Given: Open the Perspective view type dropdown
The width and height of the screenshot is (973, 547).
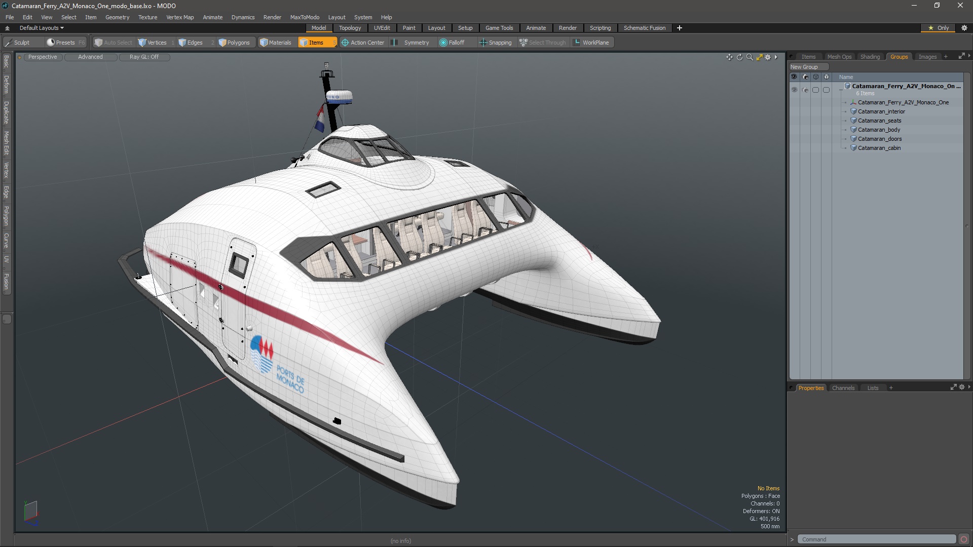Looking at the screenshot, I should [43, 57].
